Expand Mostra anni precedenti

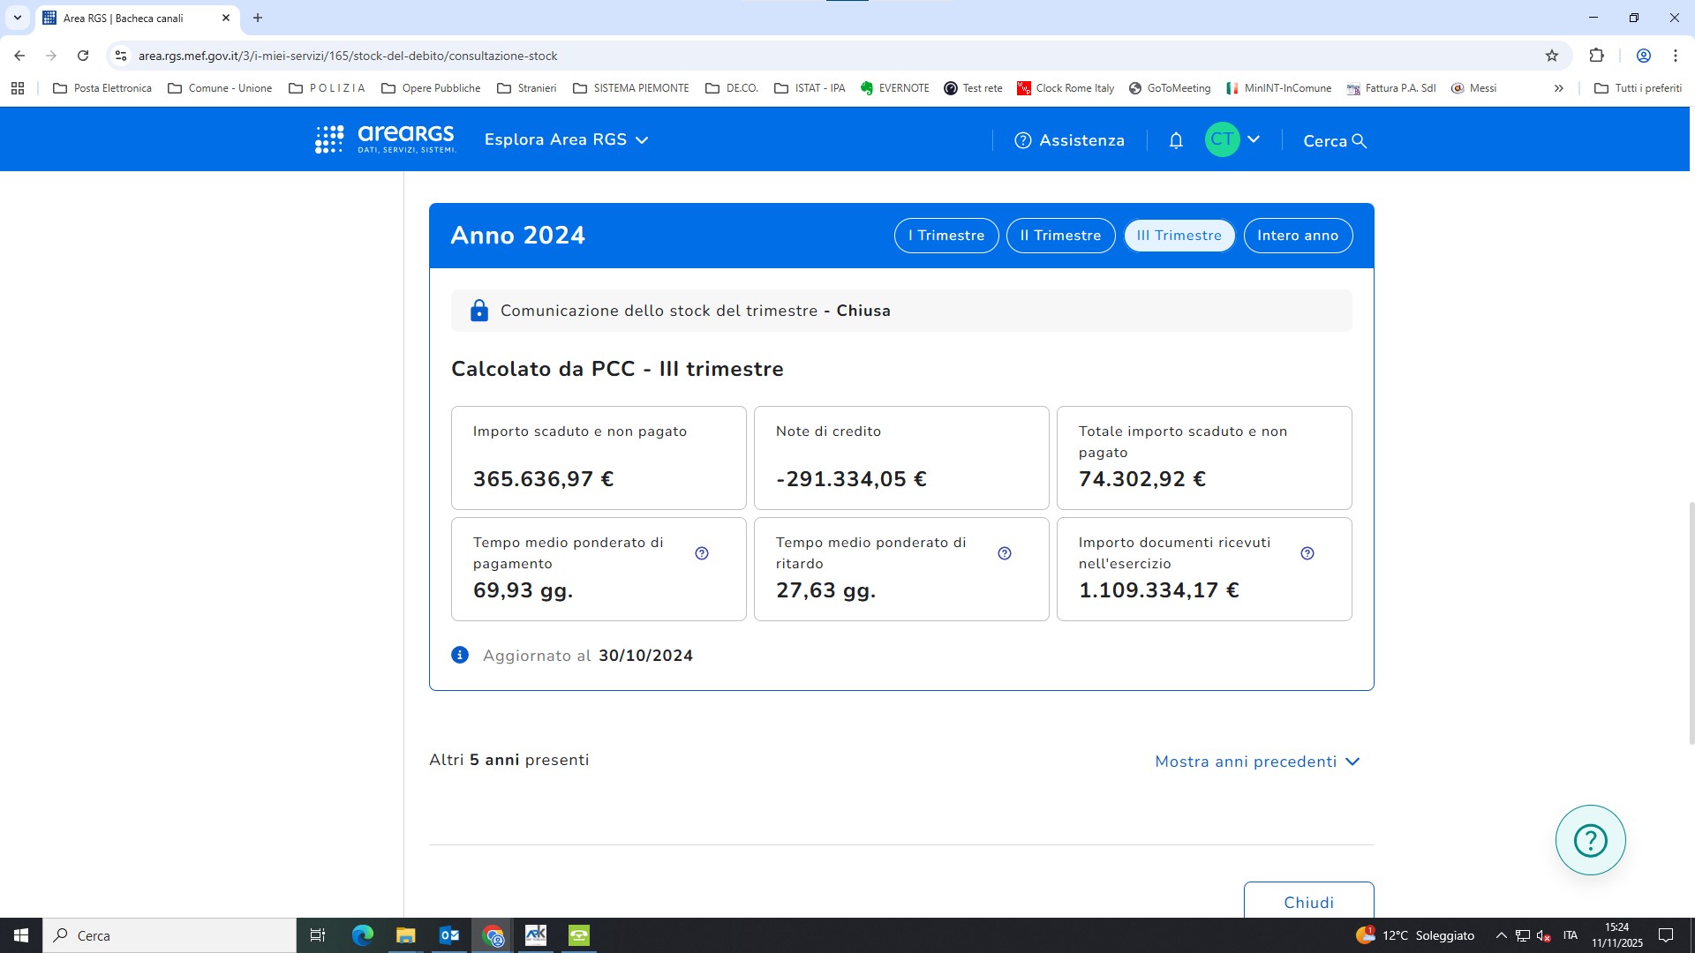tap(1257, 762)
